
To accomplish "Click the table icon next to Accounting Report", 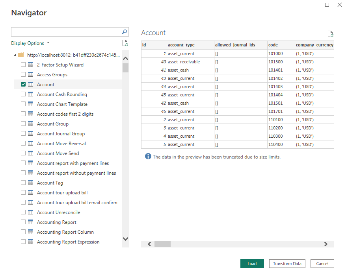I will tap(31, 222).
